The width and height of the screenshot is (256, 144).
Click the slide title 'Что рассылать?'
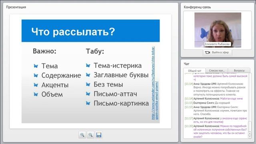click(x=73, y=32)
